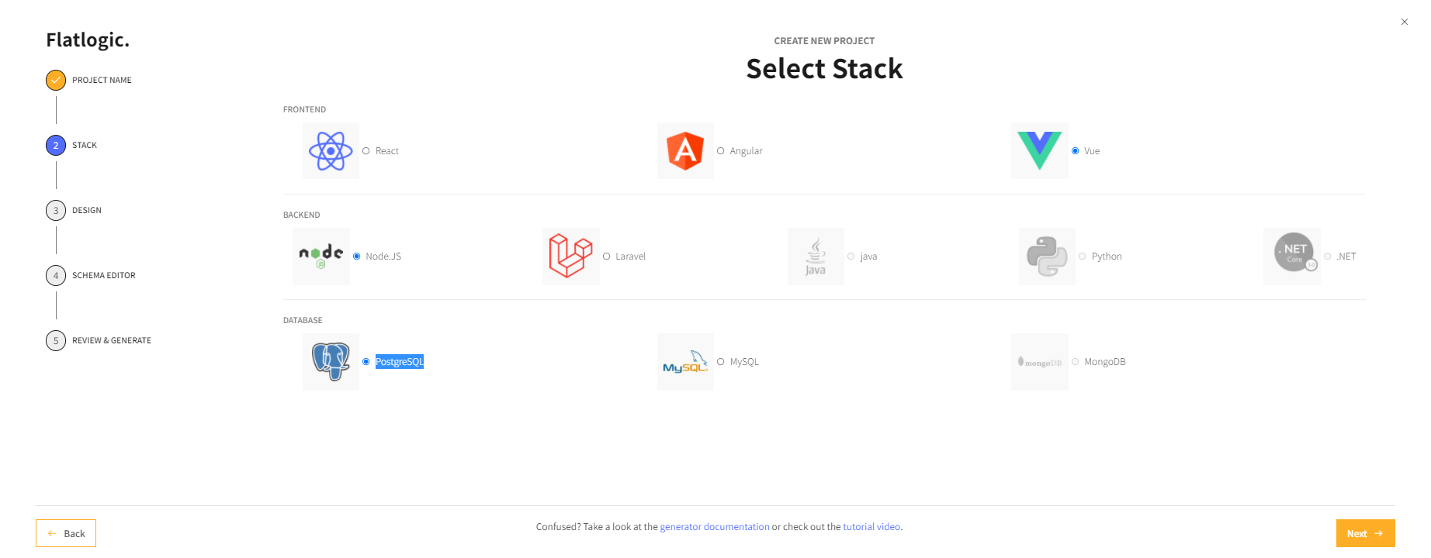Click the Angular shield logo icon
Screen dimensions: 1431x558
685,151
